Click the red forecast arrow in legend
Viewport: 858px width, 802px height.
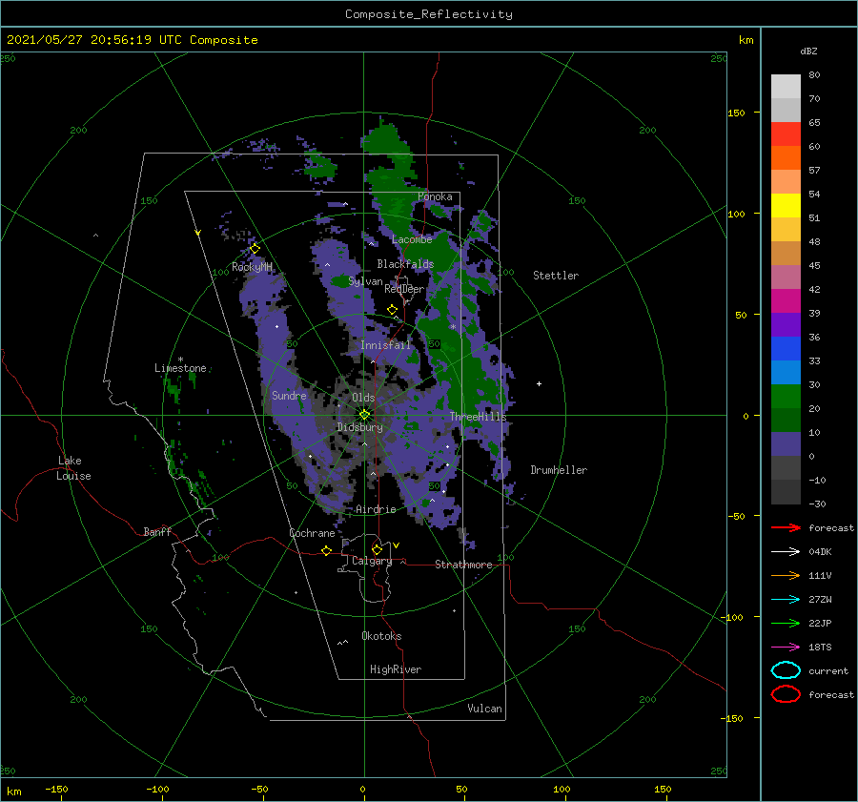tap(786, 527)
